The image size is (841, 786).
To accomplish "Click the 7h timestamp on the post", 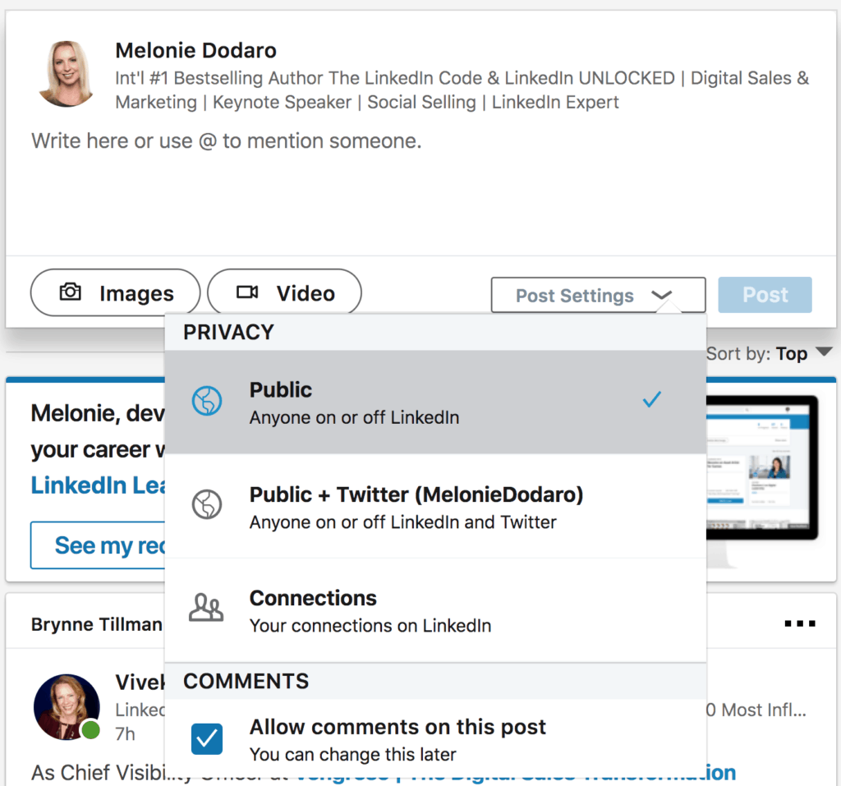I will pyautogui.click(x=126, y=733).
